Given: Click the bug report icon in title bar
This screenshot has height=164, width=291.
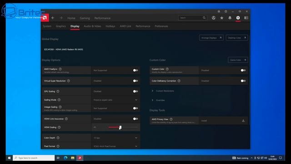Looking at the screenshot, I should pyautogui.click(x=219, y=11).
